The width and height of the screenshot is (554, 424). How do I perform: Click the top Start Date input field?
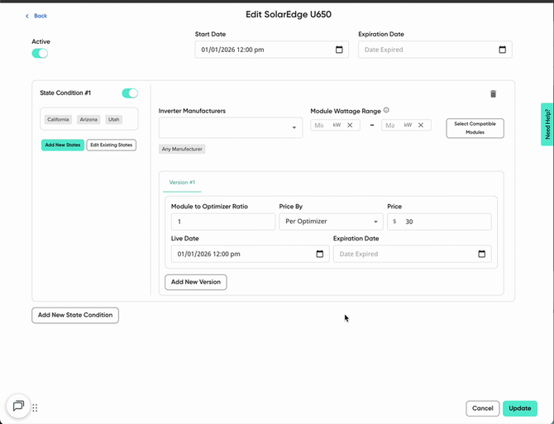[272, 50]
